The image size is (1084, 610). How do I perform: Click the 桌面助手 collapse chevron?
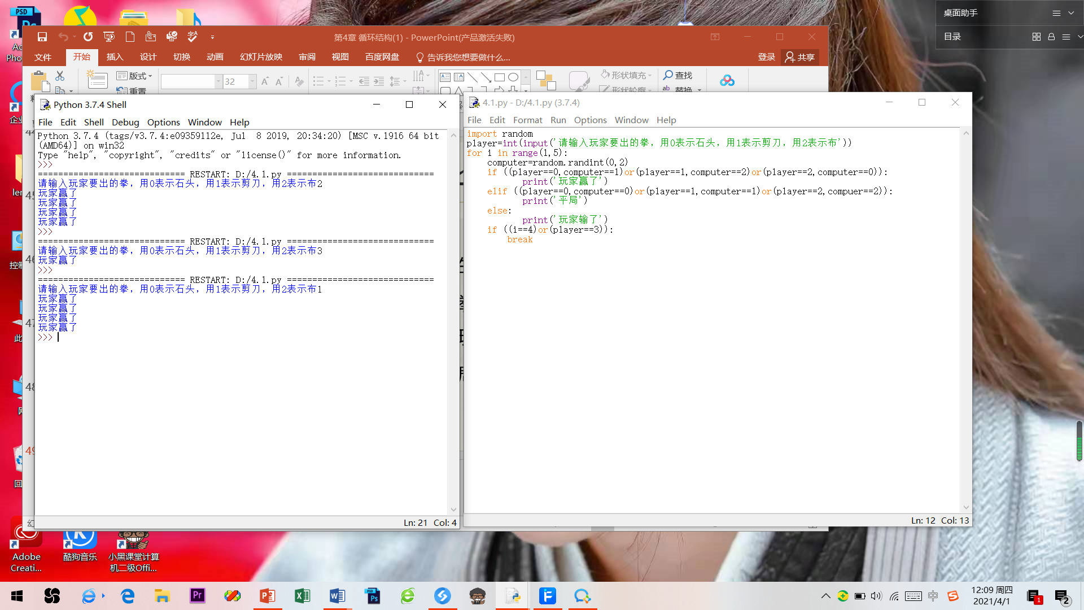click(1071, 13)
